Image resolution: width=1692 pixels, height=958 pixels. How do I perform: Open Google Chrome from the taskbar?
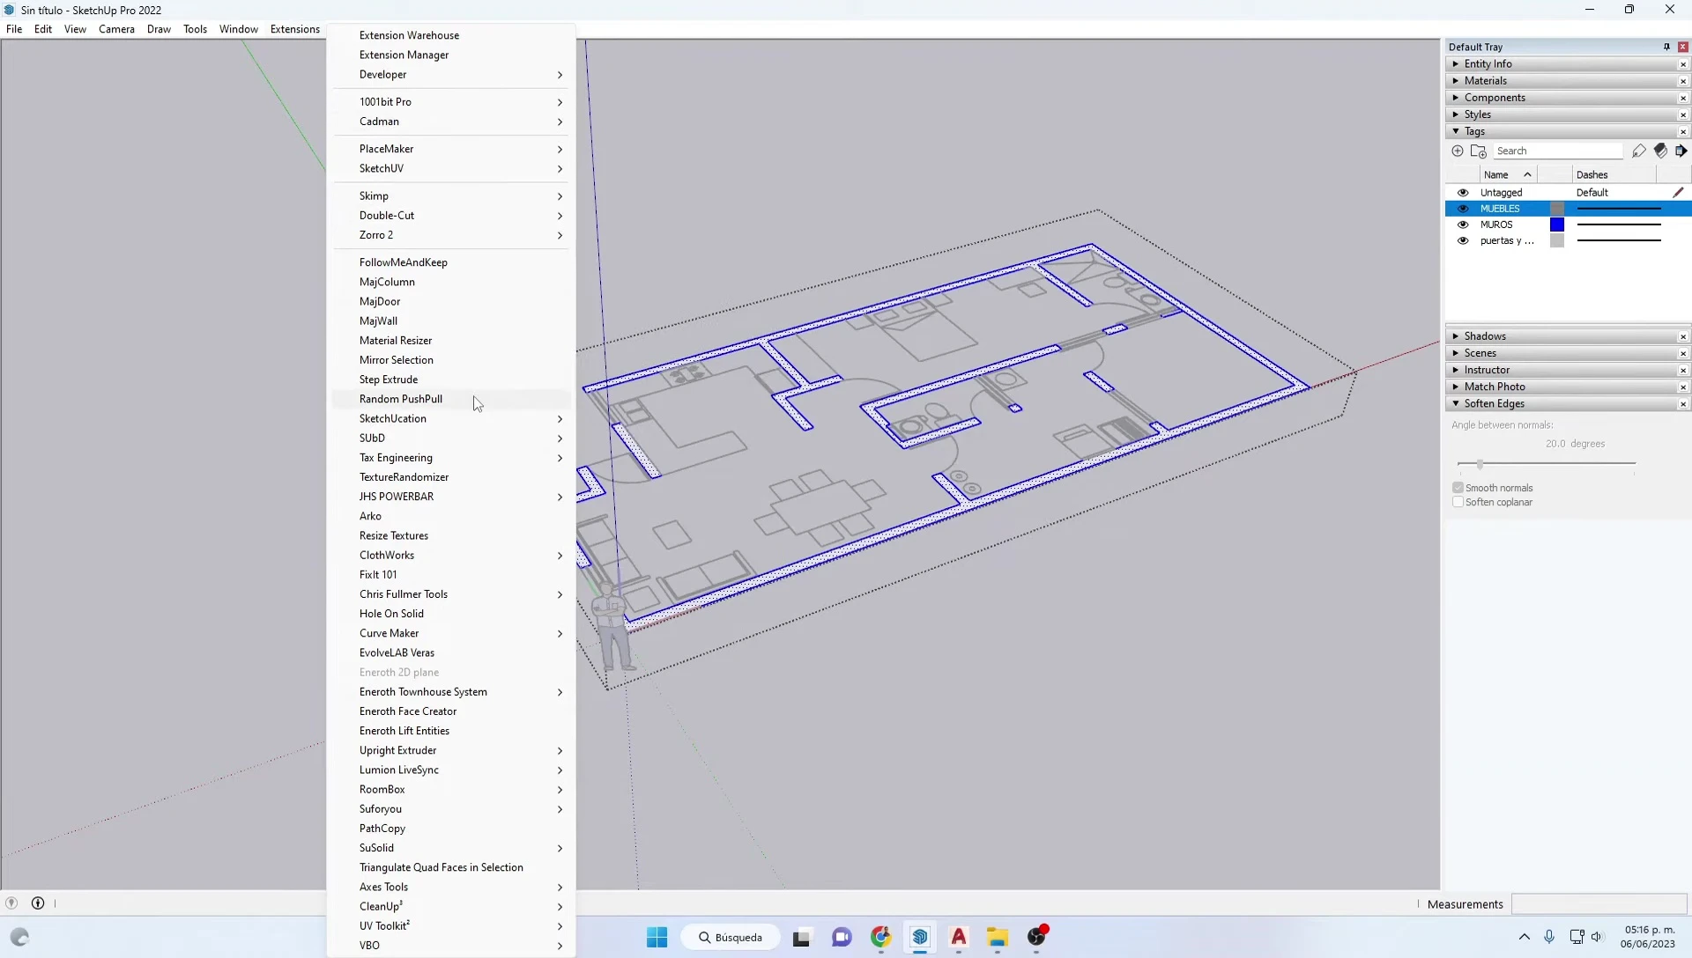click(x=880, y=938)
